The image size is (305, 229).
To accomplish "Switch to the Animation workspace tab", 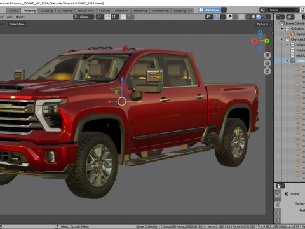I will click(121, 10).
